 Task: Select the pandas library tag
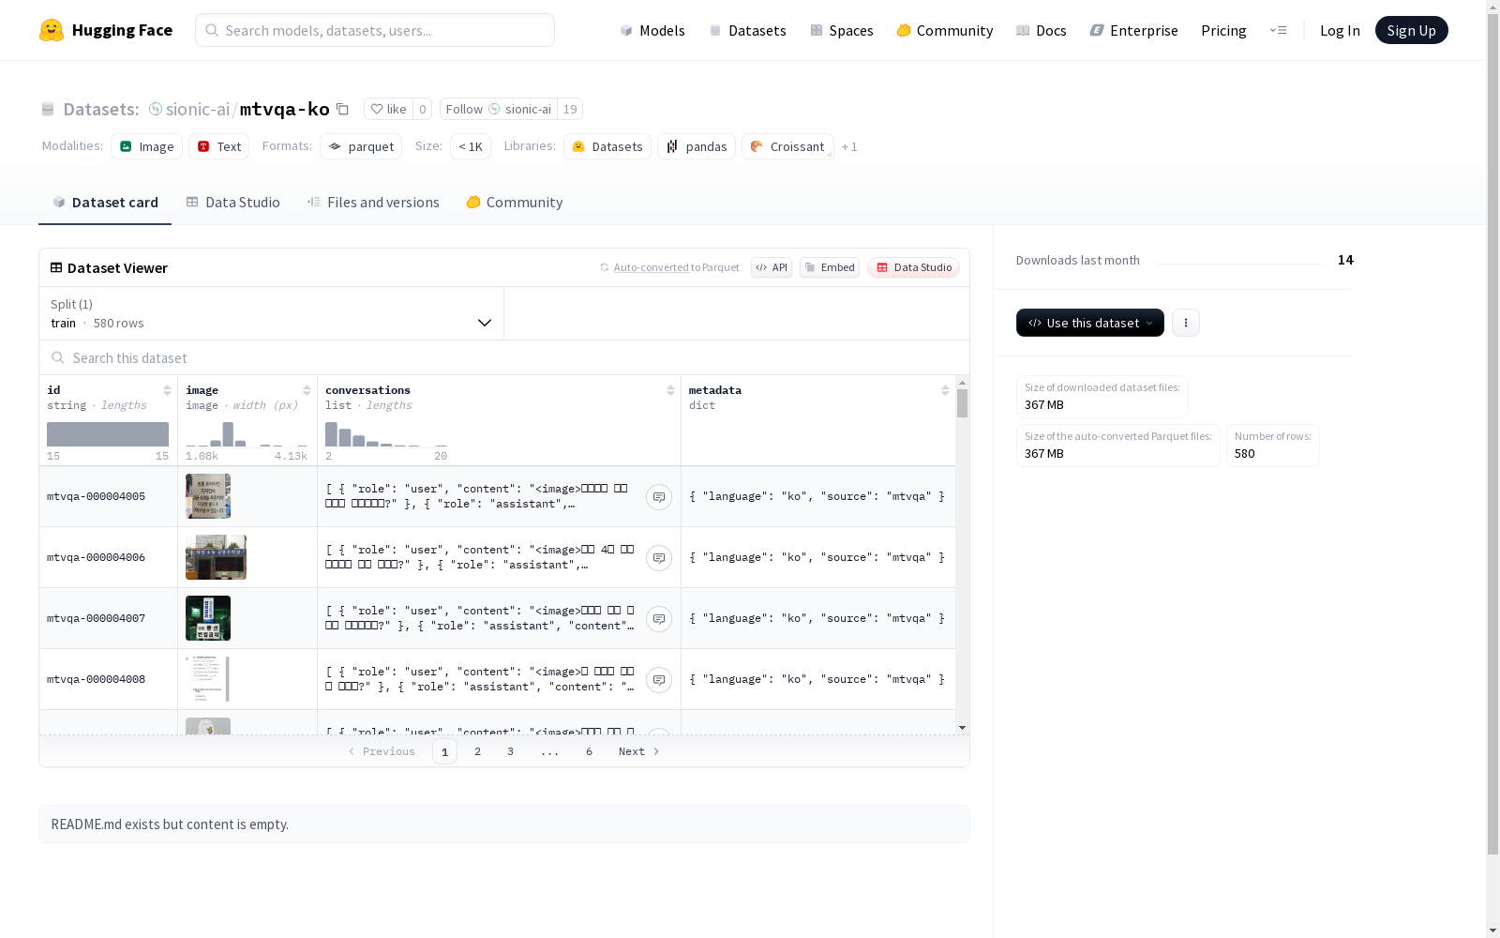pyautogui.click(x=697, y=146)
